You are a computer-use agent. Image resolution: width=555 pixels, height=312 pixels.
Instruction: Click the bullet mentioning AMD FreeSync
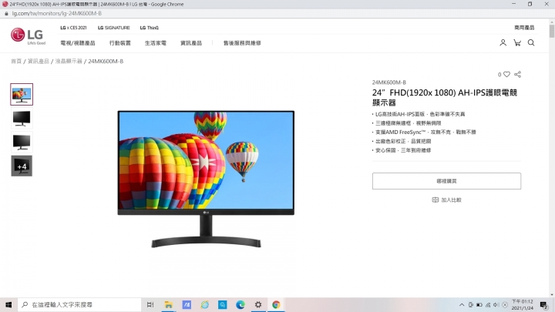point(424,132)
